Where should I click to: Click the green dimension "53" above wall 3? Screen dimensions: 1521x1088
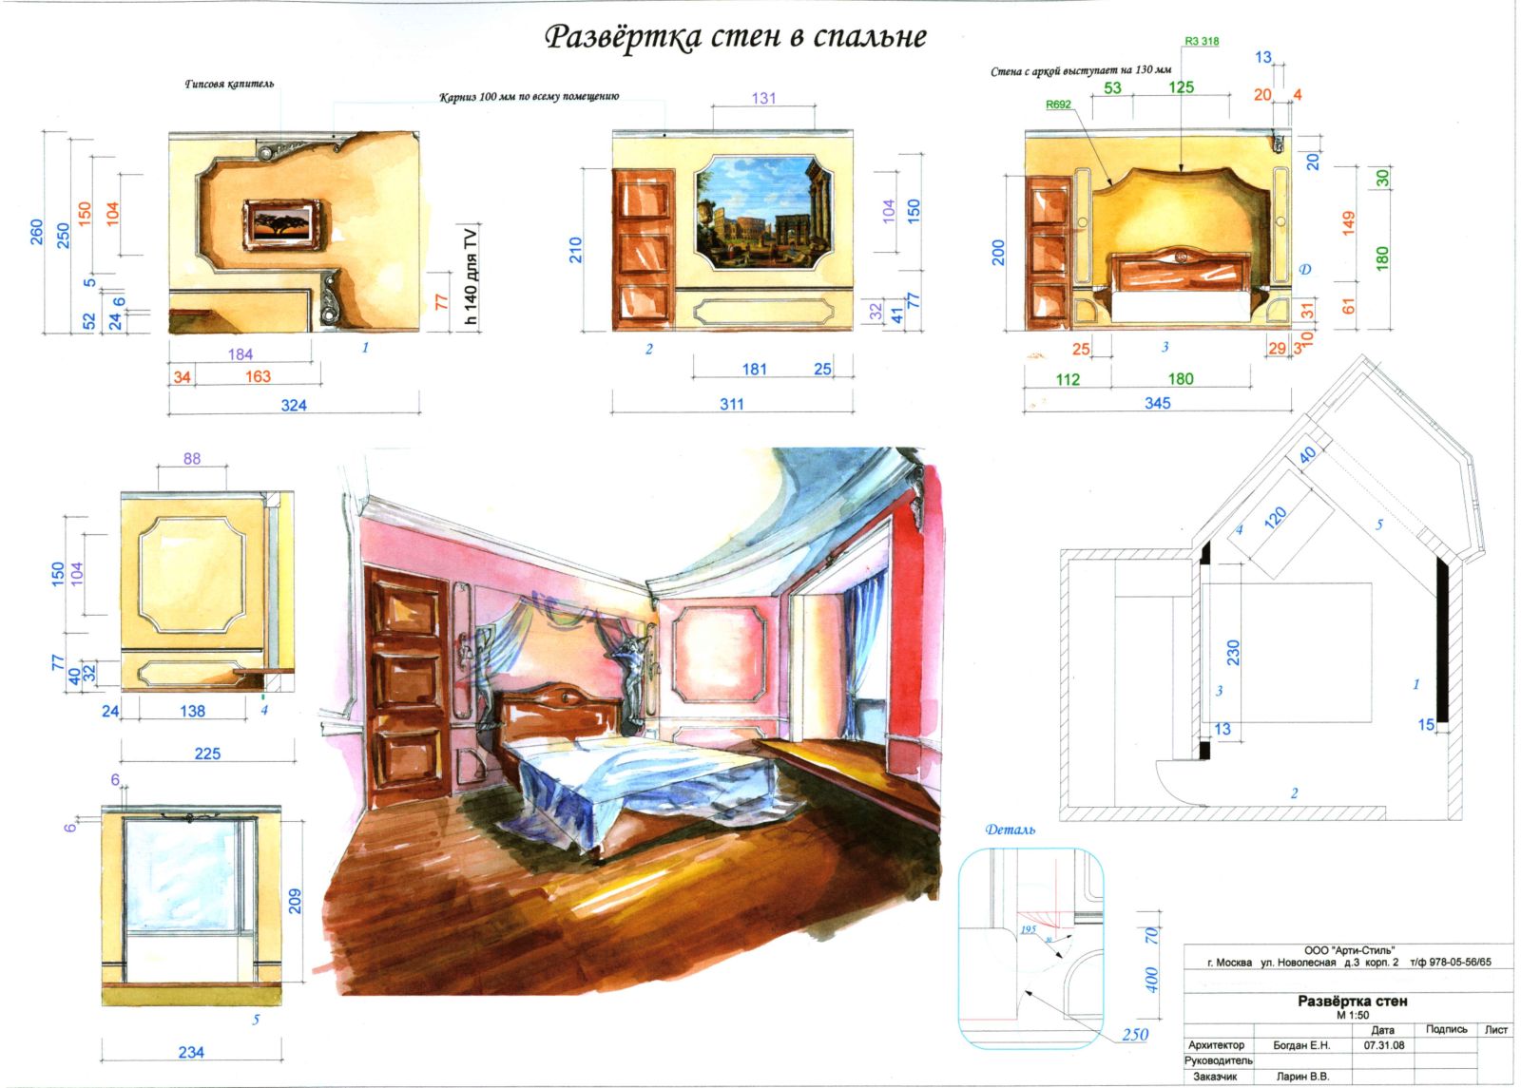click(1112, 87)
